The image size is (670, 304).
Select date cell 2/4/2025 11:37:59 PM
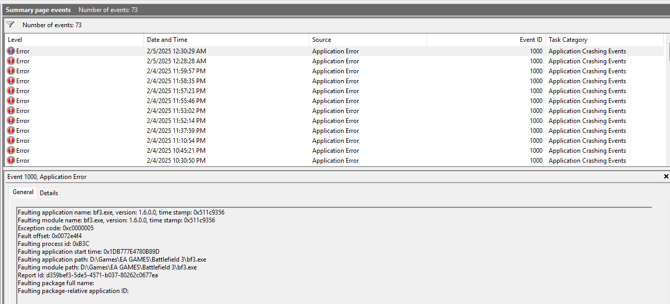[x=176, y=131]
